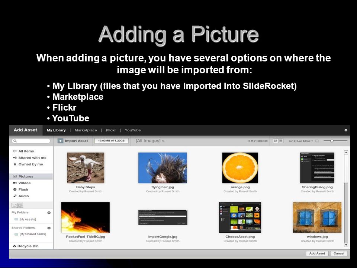Select the SharingDialog.png thumbnail
This screenshot has height=268, width=357.
click(x=317, y=168)
